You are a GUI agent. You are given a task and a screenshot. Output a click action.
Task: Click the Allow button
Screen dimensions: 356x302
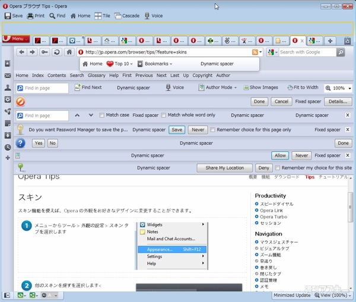(280, 155)
